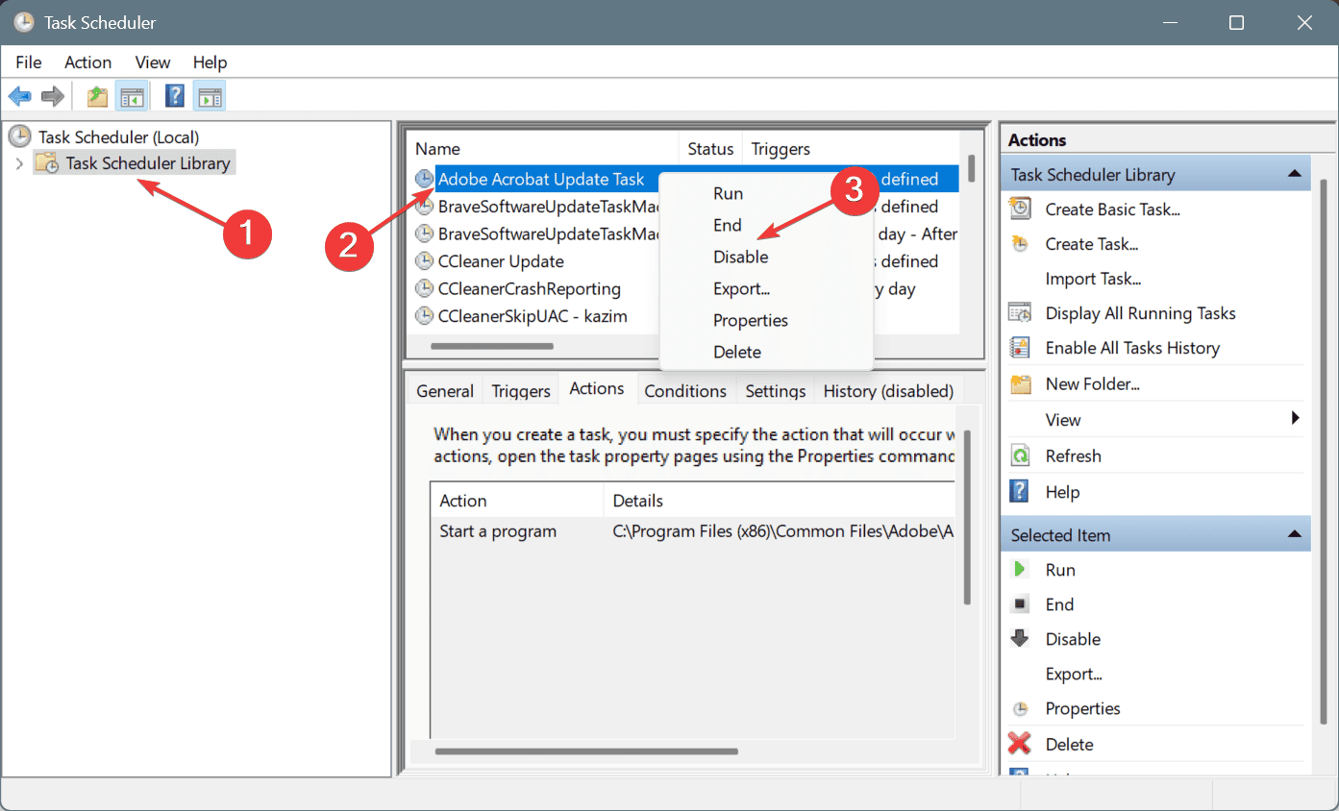This screenshot has height=811, width=1339.
Task: Click the Display All Running Tasks icon
Action: point(1020,313)
